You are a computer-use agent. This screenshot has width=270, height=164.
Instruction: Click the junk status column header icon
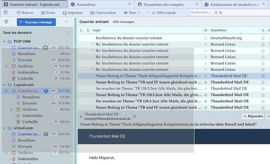click(x=263, y=30)
